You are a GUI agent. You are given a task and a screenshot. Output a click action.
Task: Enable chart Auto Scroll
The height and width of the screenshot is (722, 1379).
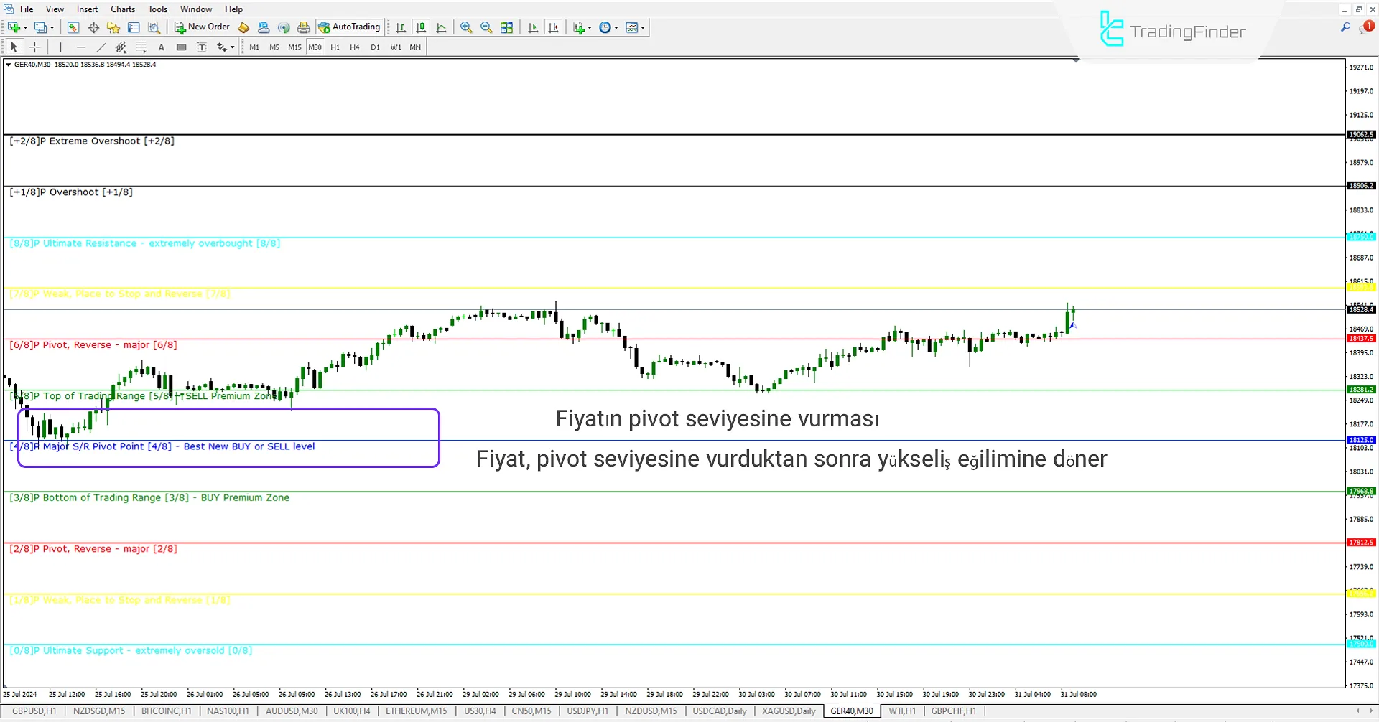point(533,27)
